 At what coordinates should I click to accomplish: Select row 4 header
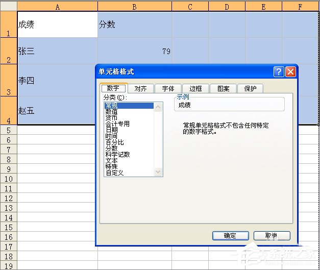click(x=8, y=110)
